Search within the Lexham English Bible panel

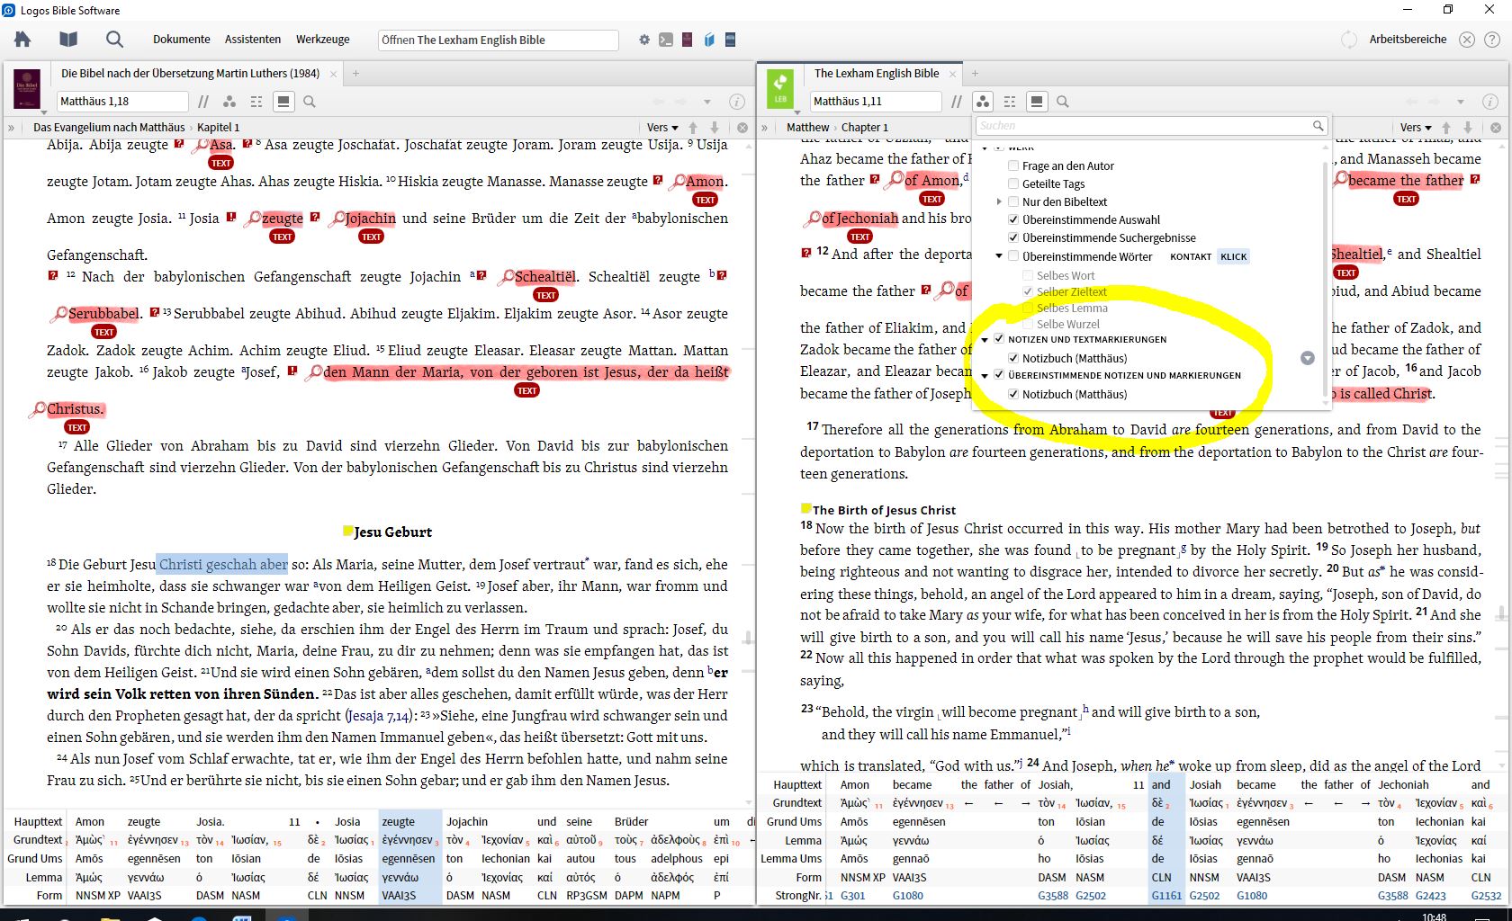1063,102
